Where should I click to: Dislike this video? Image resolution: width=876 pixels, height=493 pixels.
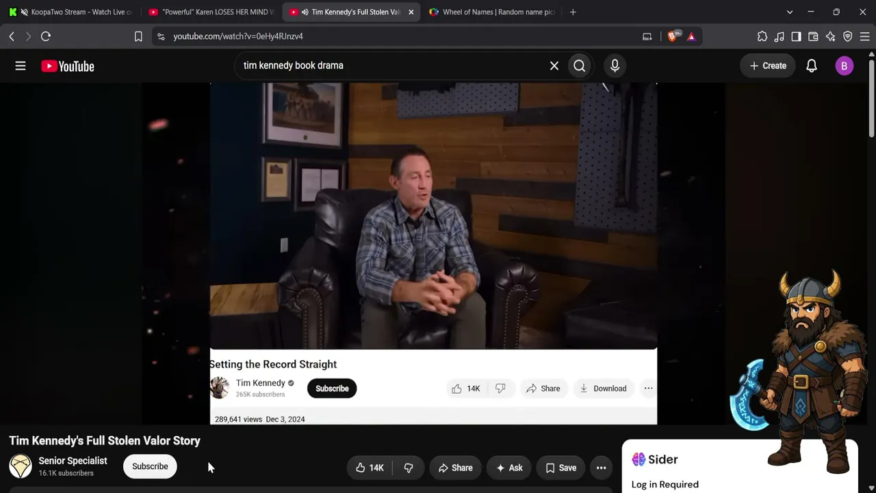click(409, 468)
